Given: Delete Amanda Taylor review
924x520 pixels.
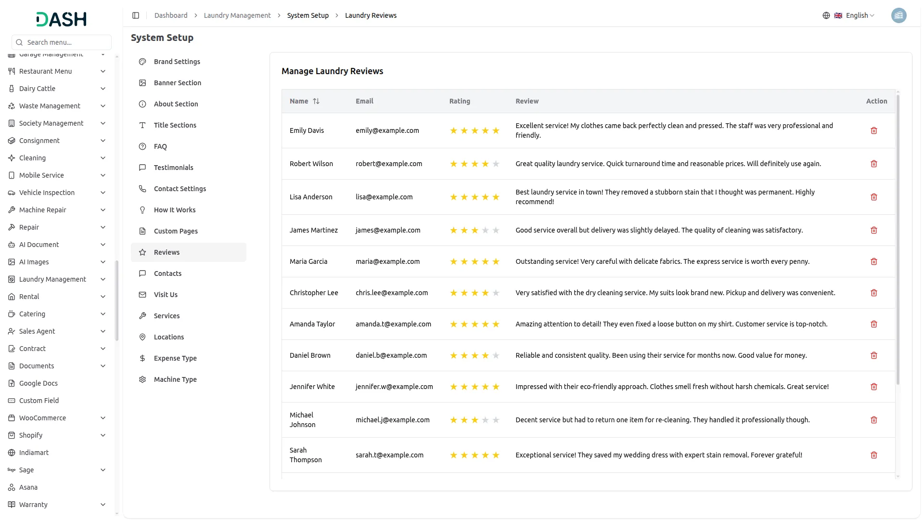Looking at the screenshot, I should 874,324.
